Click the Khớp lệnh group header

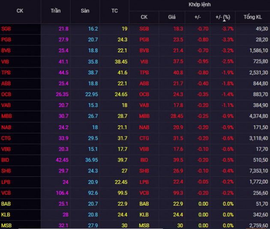tap(200, 5)
